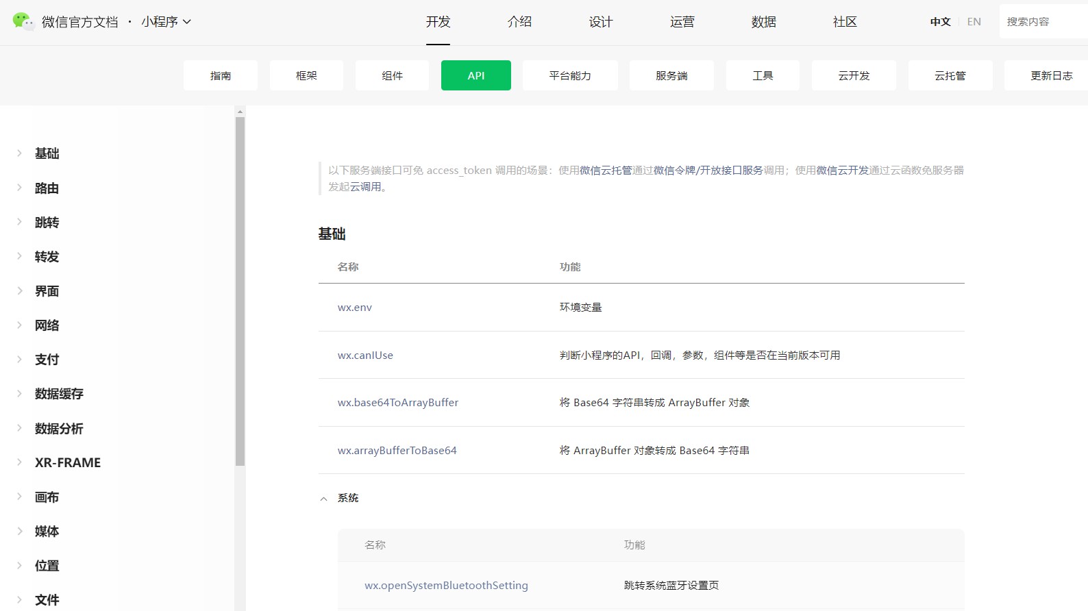1088x611 pixels.
Task: Open the 微信官方文档 home link
Action: click(80, 22)
